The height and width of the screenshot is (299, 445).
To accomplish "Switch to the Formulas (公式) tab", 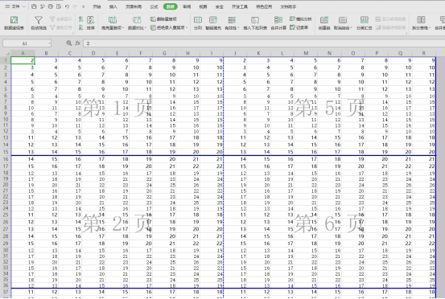I will pyautogui.click(x=154, y=6).
